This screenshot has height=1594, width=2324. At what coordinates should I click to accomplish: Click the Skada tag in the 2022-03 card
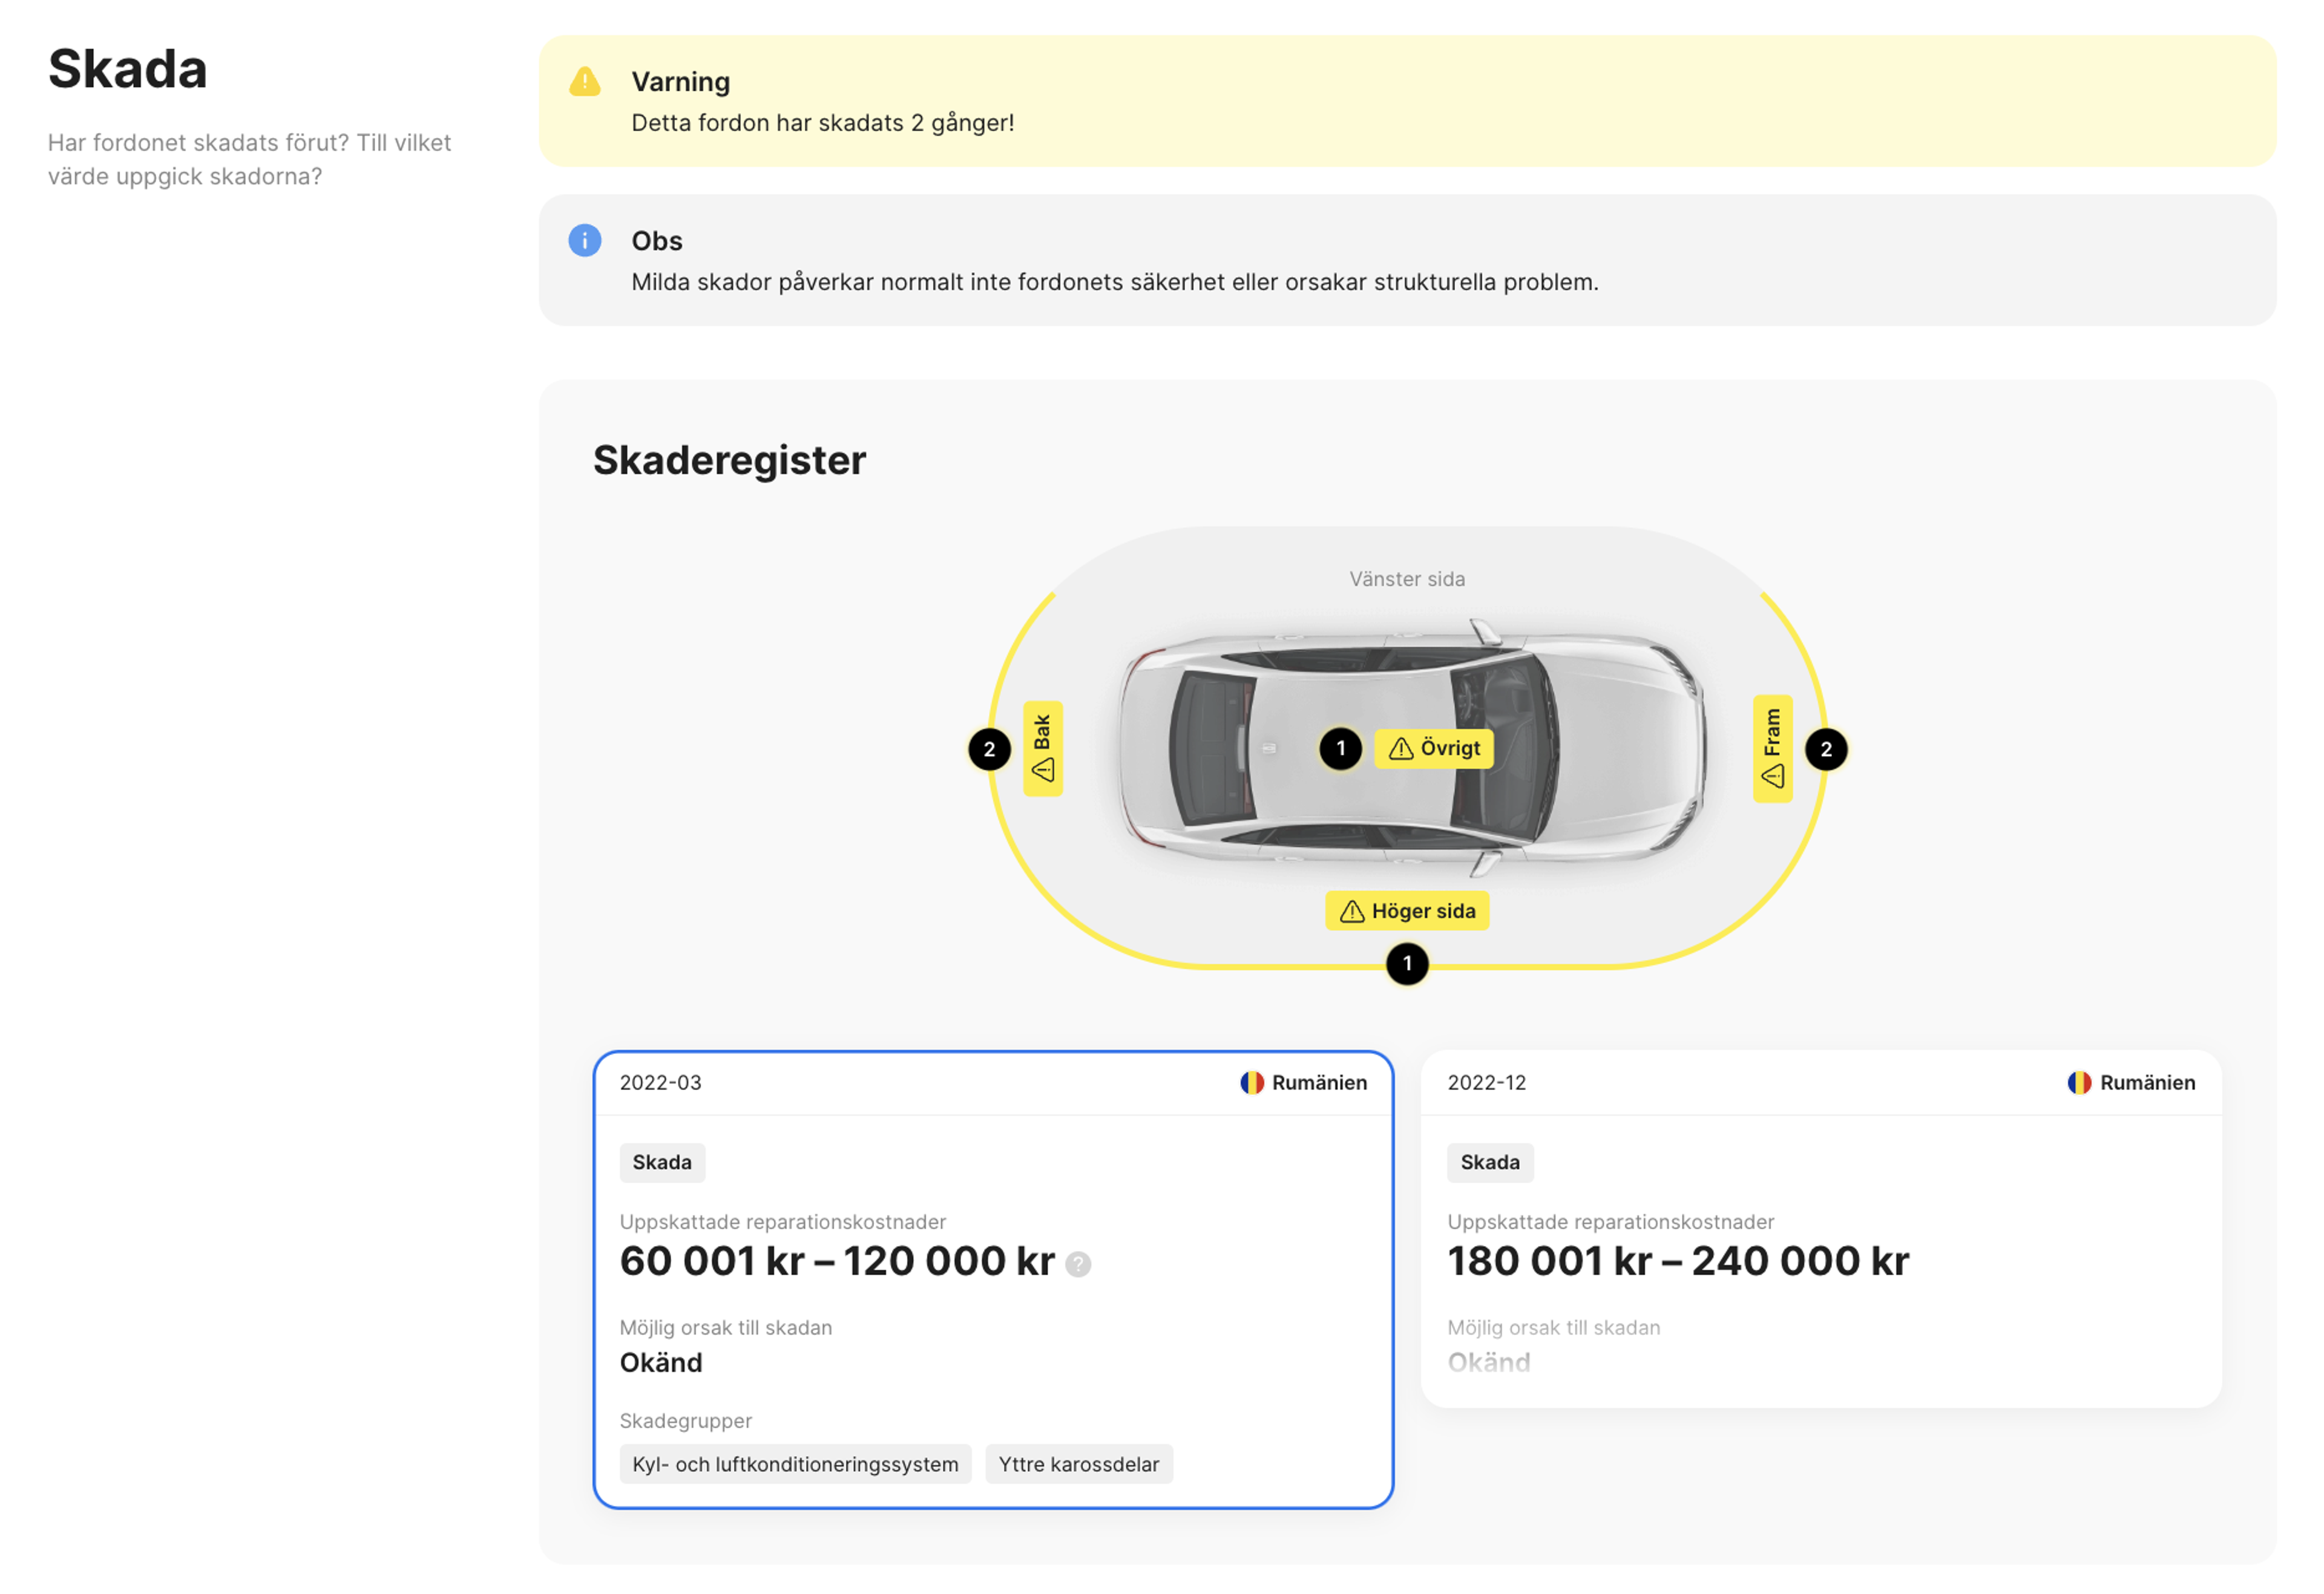(x=662, y=1163)
